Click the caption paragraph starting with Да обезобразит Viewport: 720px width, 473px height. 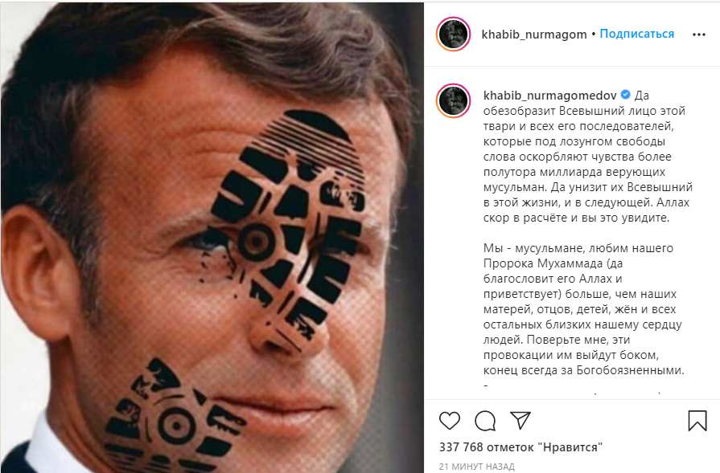tap(588, 157)
